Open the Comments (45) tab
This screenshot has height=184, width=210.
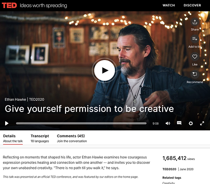[72, 139]
